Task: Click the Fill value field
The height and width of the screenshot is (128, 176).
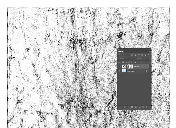Action: 145,62
